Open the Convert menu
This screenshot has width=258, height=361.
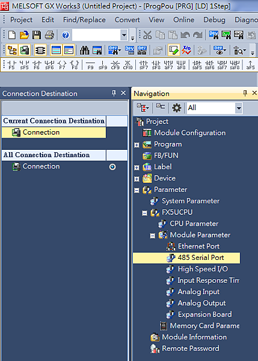pos(127,20)
